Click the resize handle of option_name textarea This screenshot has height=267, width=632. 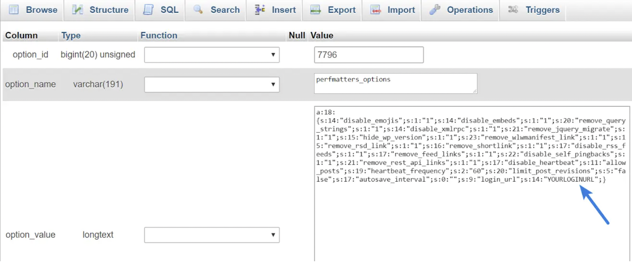point(474,91)
